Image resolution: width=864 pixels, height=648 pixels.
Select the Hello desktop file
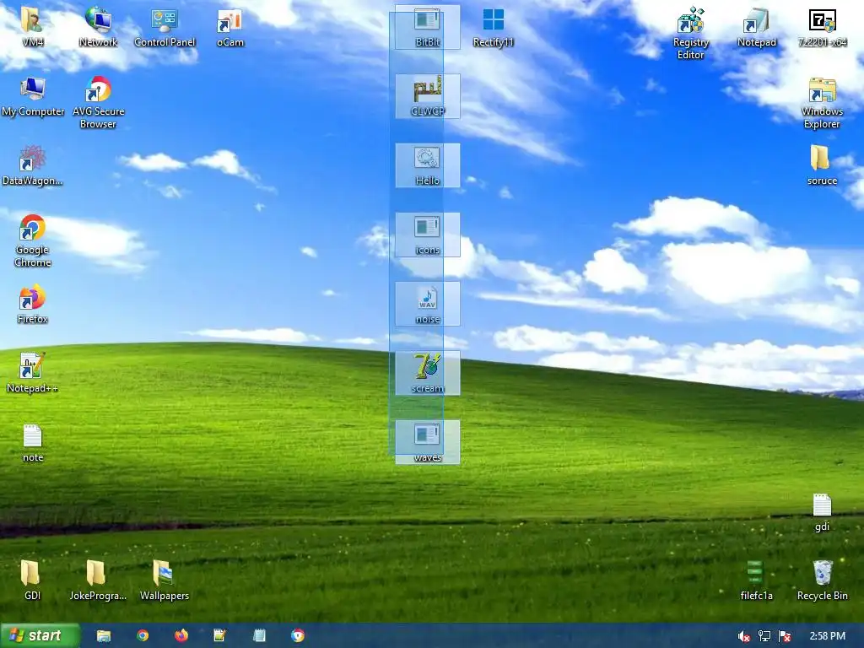tap(428, 165)
